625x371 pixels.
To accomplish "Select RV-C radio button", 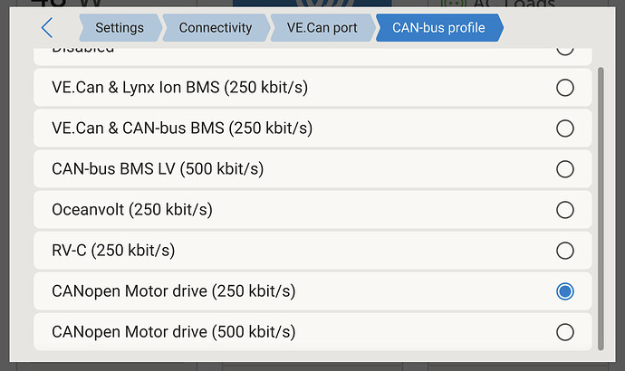I will pyautogui.click(x=565, y=251).
